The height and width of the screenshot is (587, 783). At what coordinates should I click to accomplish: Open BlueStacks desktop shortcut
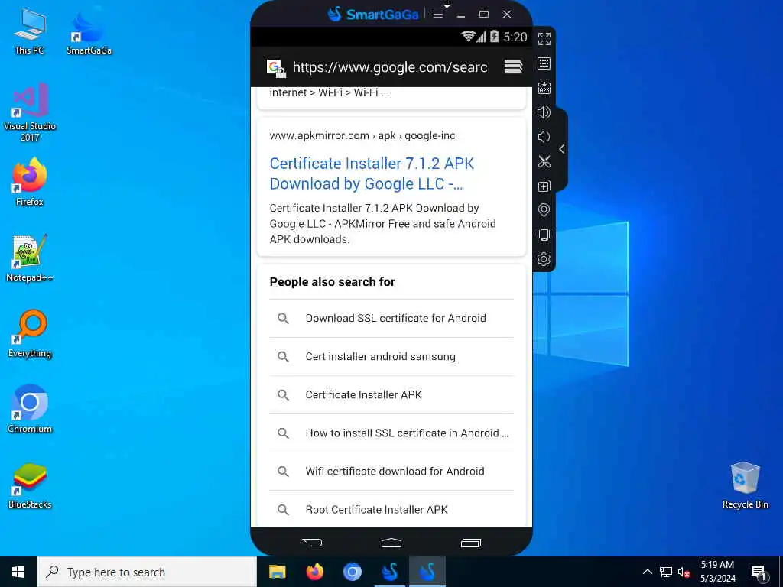click(30, 485)
